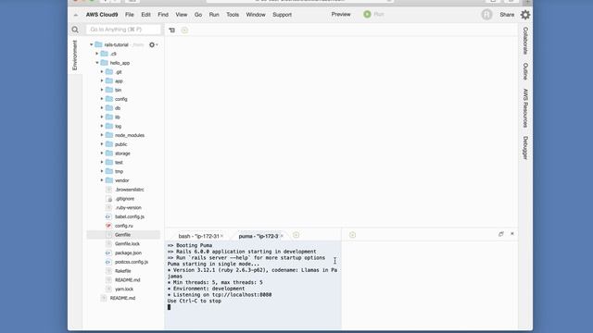
Task: Expand the config folder
Action: [102, 99]
